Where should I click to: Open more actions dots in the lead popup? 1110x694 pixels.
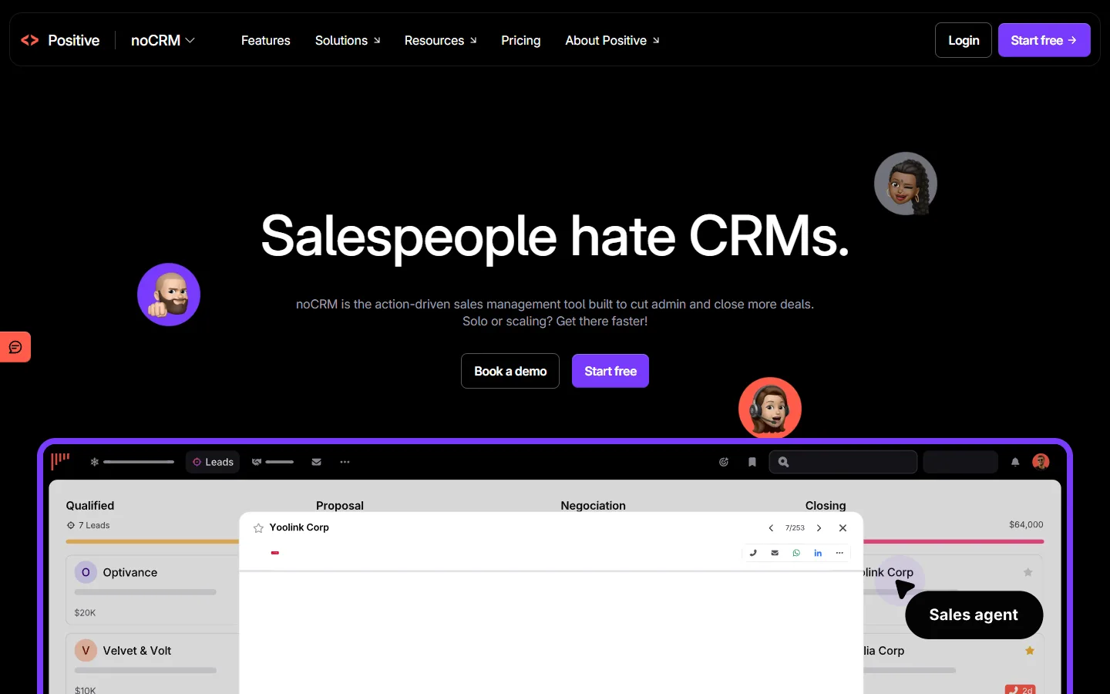coord(839,553)
